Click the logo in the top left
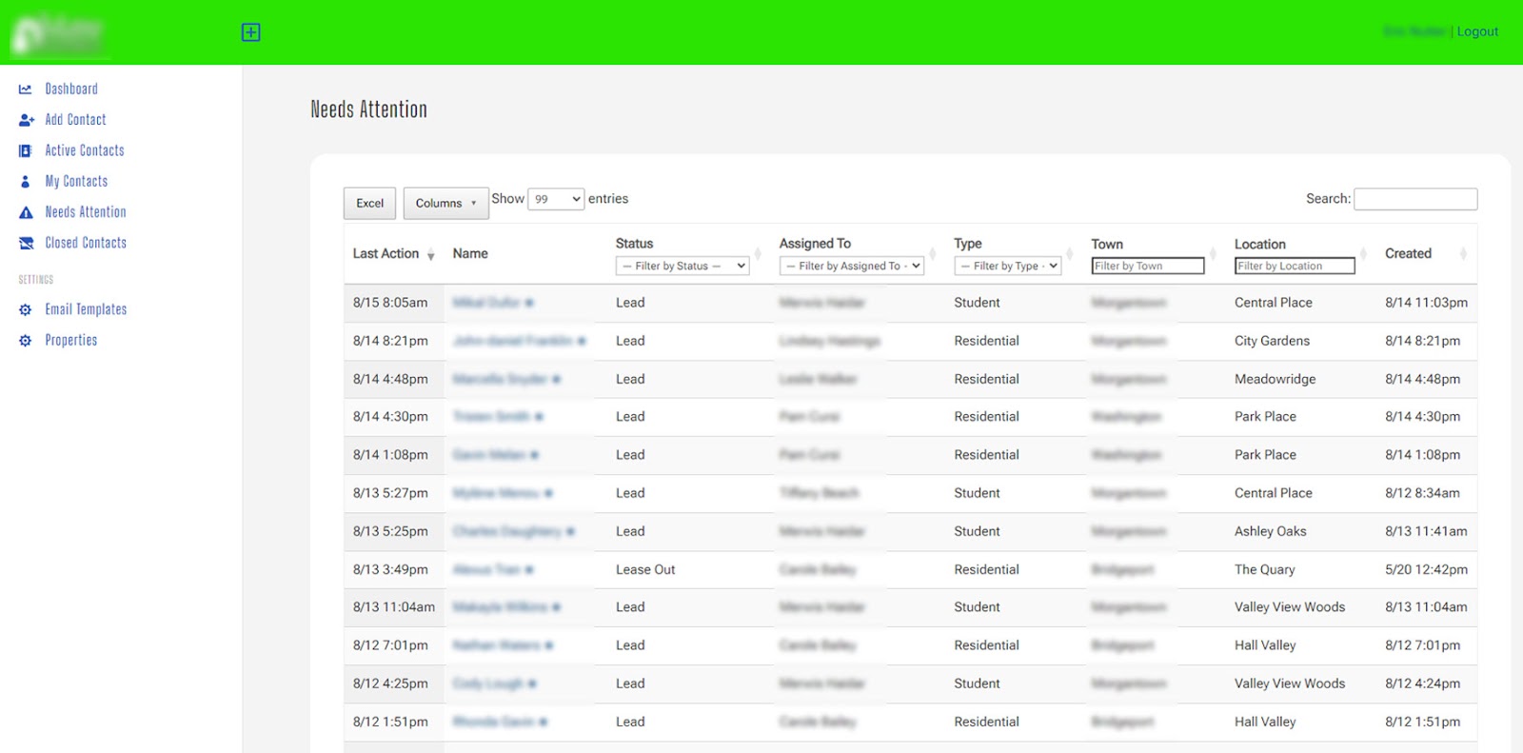This screenshot has height=753, width=1523. point(58,33)
